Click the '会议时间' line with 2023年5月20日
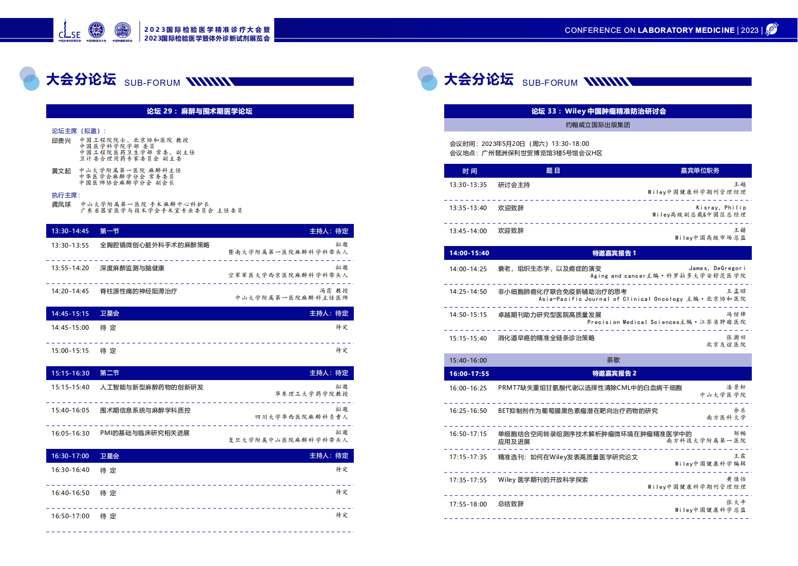798x566 pixels. coord(519,144)
